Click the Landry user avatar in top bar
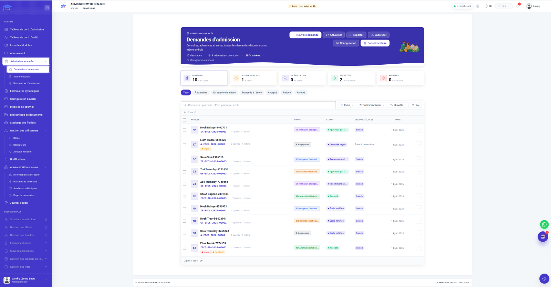The height and width of the screenshot is (287, 551). (529, 6)
